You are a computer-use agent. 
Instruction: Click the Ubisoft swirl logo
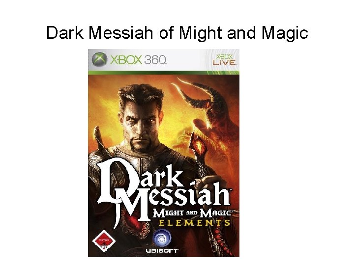(x=162, y=238)
